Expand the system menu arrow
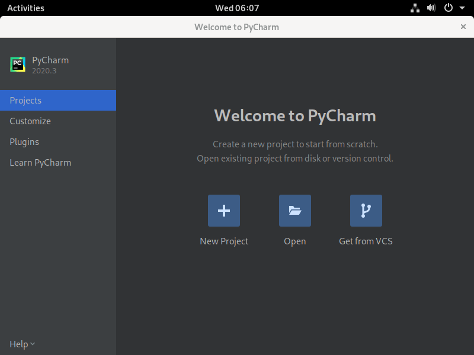 [x=462, y=8]
